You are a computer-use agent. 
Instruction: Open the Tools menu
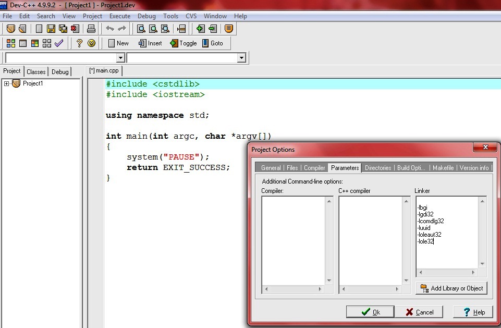[x=170, y=16]
